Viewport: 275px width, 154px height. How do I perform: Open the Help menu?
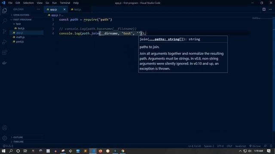tap(76, 3)
